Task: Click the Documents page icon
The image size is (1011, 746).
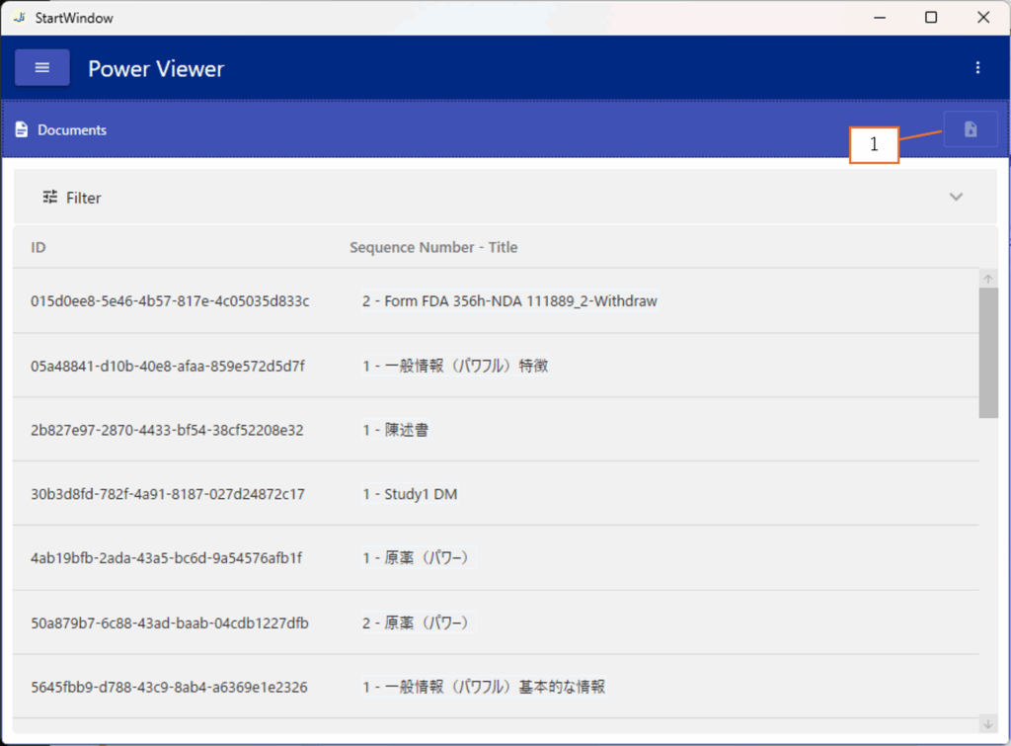Action: click(22, 130)
